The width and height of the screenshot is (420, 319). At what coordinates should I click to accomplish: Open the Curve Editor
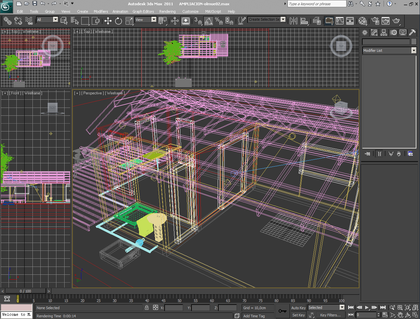340,21
